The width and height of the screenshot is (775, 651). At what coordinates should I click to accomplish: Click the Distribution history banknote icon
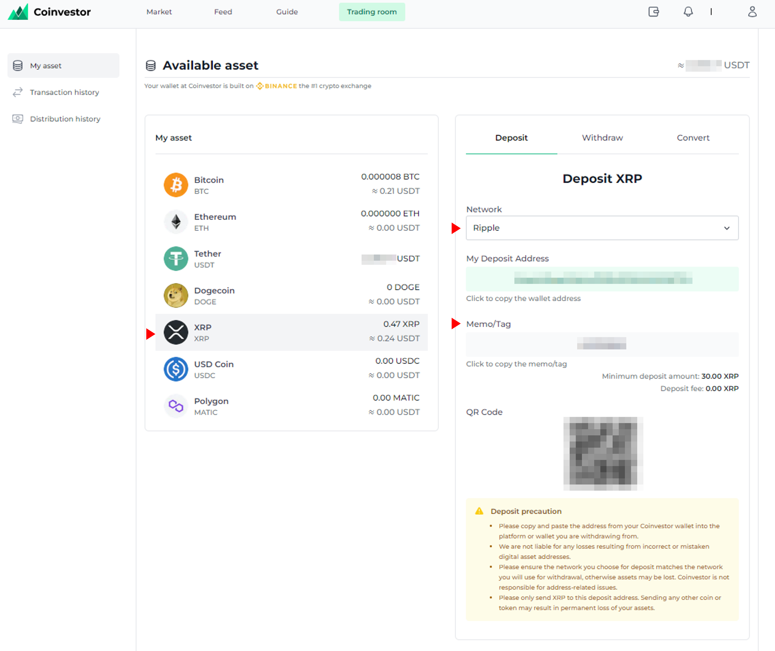(18, 119)
